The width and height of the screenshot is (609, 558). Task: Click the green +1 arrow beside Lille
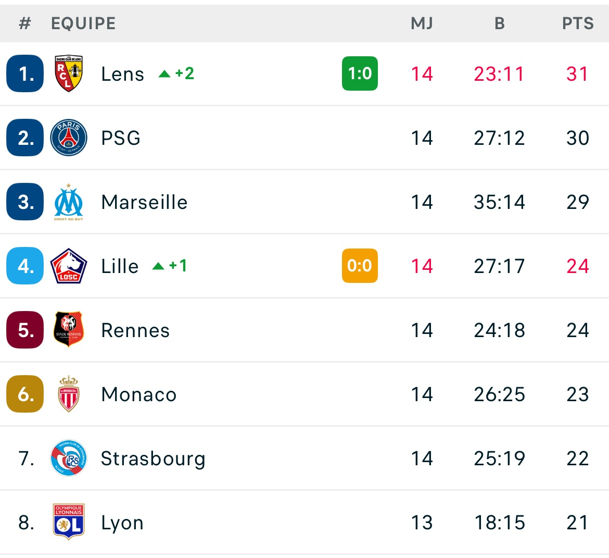pos(158,266)
